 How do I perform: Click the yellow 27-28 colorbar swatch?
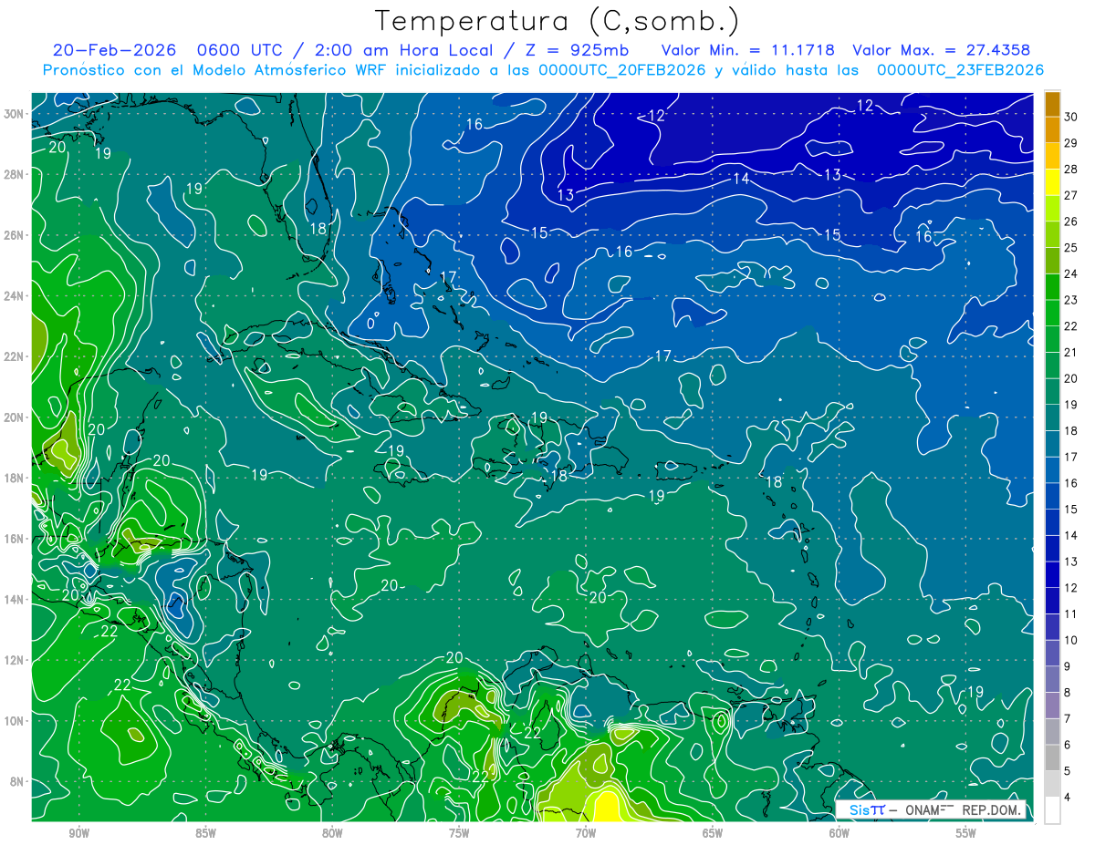1052,183
